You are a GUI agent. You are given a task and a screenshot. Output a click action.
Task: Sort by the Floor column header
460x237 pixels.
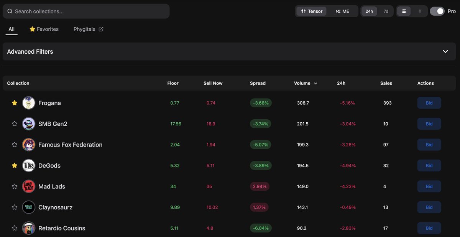pos(173,83)
